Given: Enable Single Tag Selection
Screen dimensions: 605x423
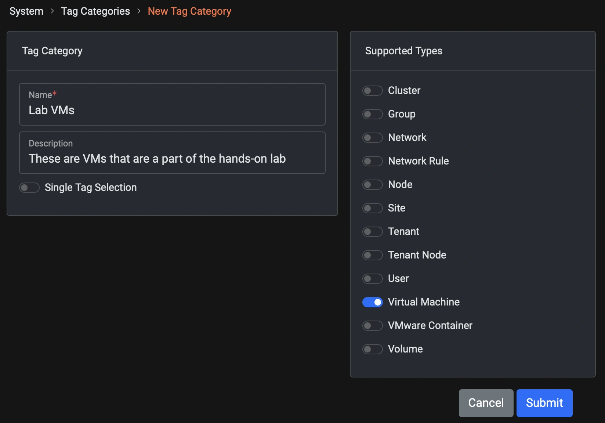Looking at the screenshot, I should point(29,188).
